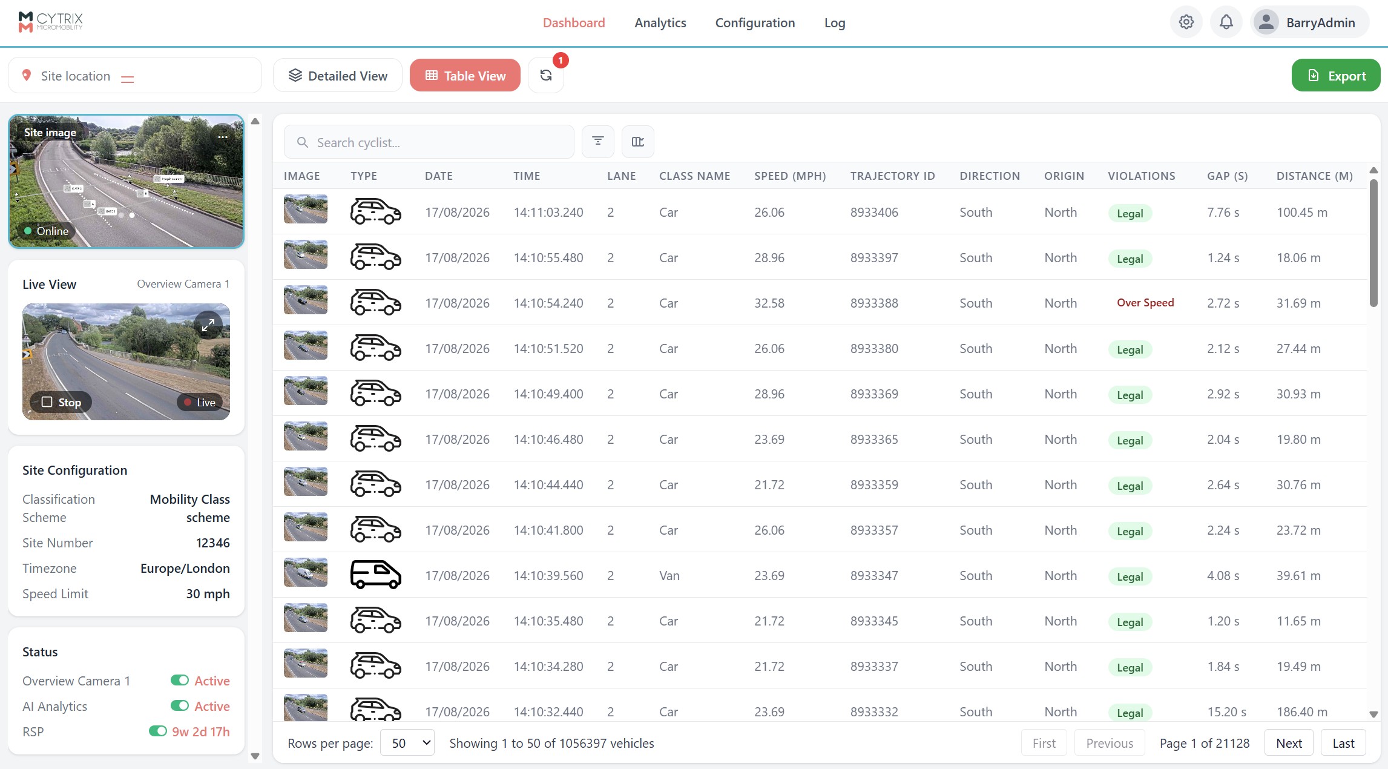
Task: Open the image thumbnail for trajectory 8933397
Action: [306, 254]
